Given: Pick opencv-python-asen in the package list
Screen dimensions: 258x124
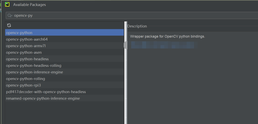Looking at the screenshot, I should 24,52.
